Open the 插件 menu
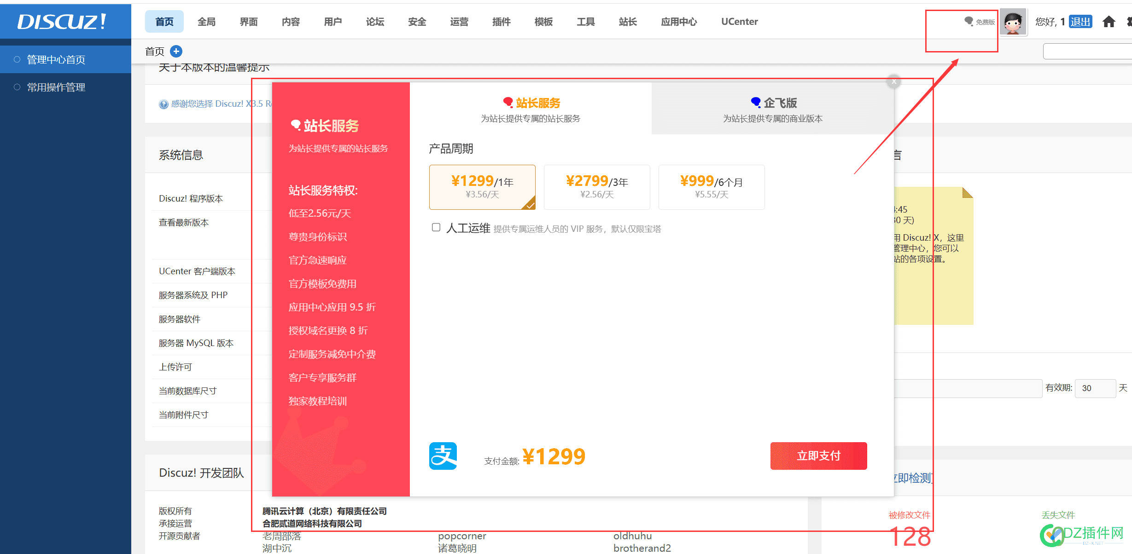 [x=502, y=22]
